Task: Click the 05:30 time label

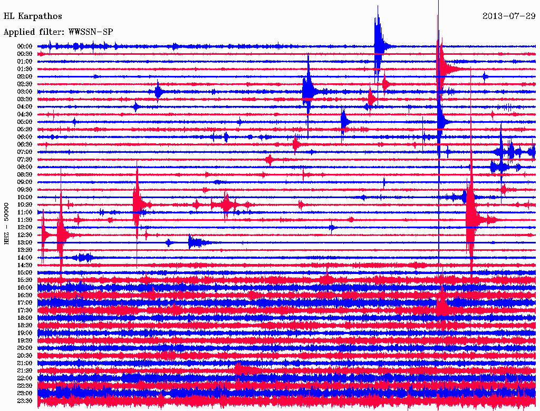Action: pyautogui.click(x=25, y=129)
